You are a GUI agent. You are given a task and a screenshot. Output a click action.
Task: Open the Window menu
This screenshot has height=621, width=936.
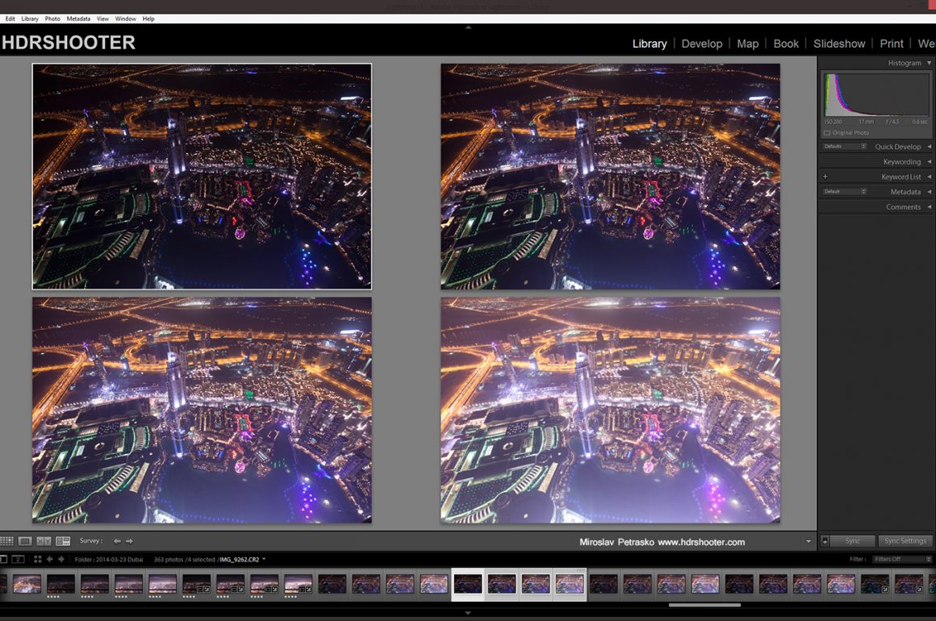[x=125, y=19]
